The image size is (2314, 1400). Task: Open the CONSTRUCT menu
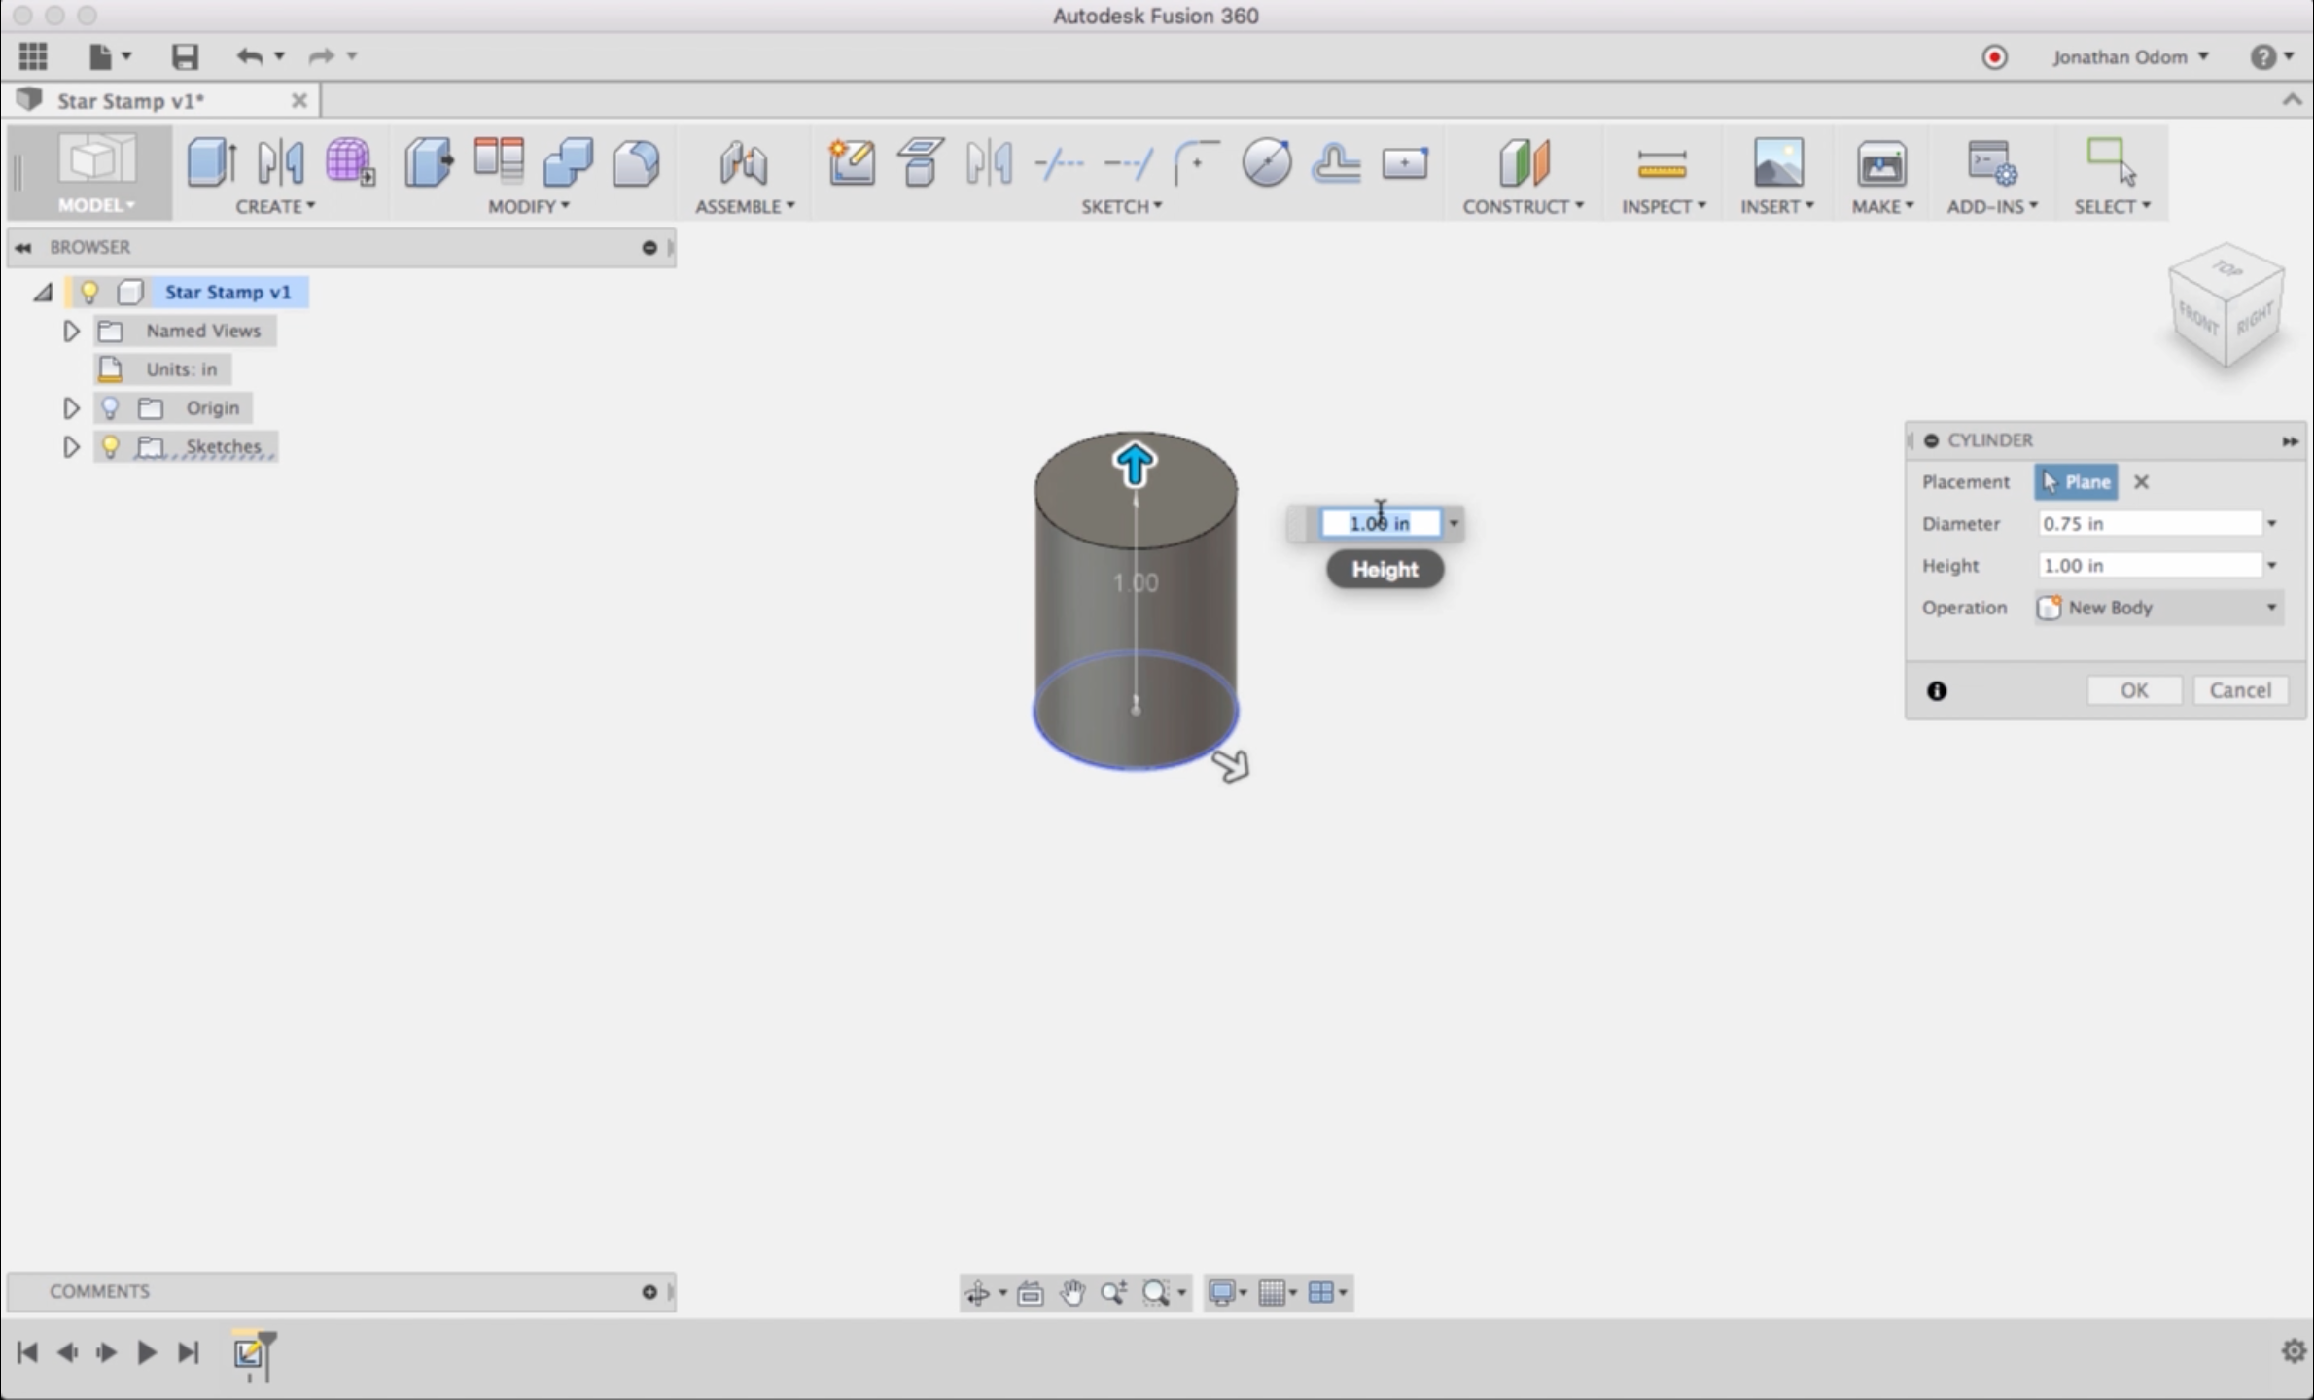pyautogui.click(x=1523, y=206)
